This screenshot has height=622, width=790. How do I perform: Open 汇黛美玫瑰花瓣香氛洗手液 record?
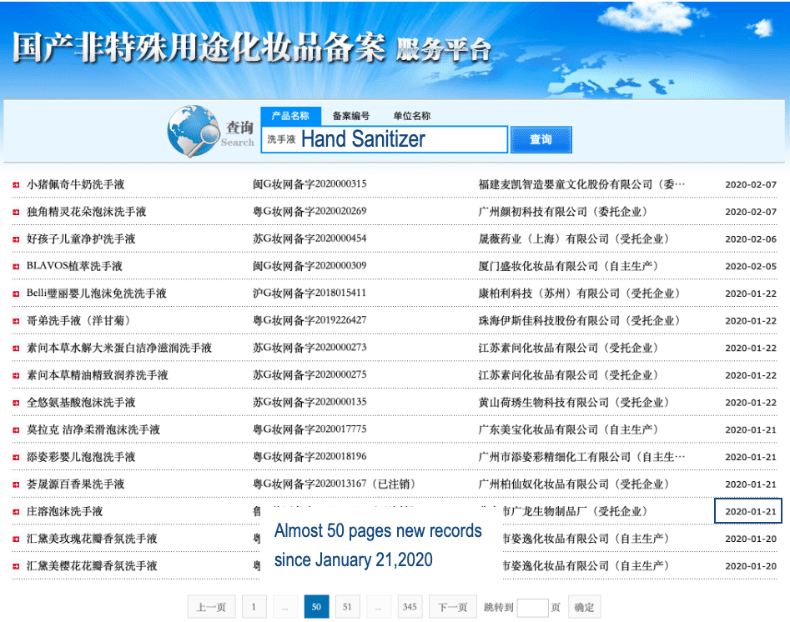(x=92, y=538)
